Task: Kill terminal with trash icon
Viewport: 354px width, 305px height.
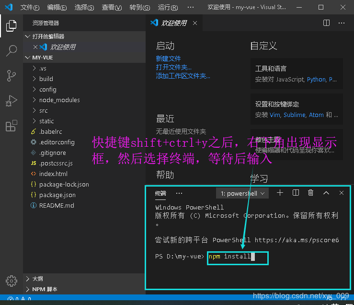Action: pyautogui.click(x=311, y=193)
